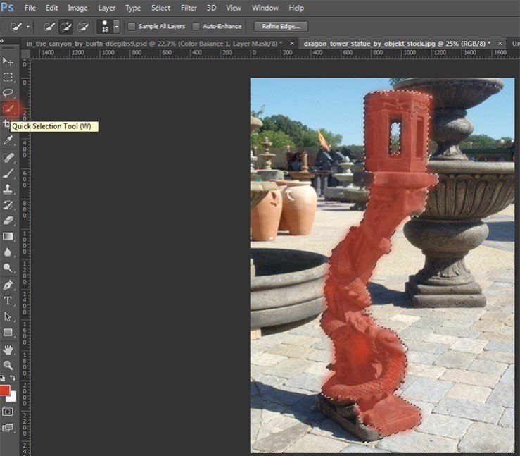Select the Quick Selection tool

(8, 109)
